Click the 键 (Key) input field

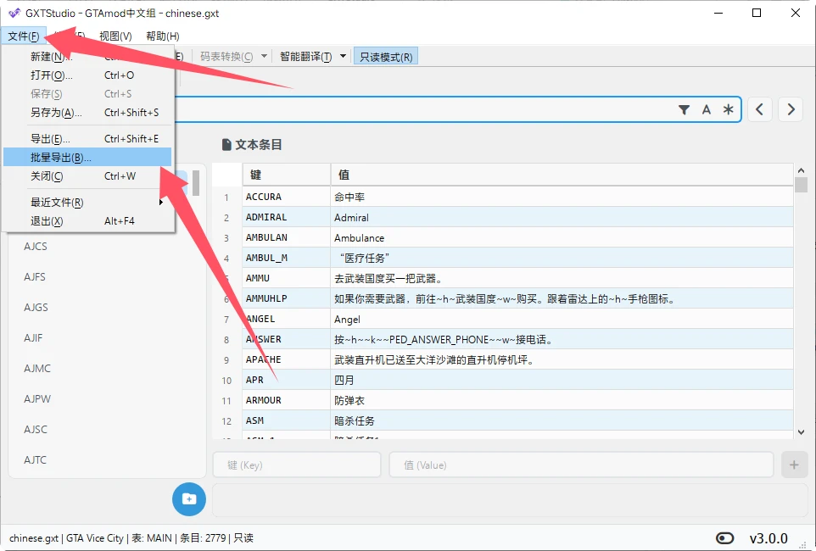[x=297, y=465]
